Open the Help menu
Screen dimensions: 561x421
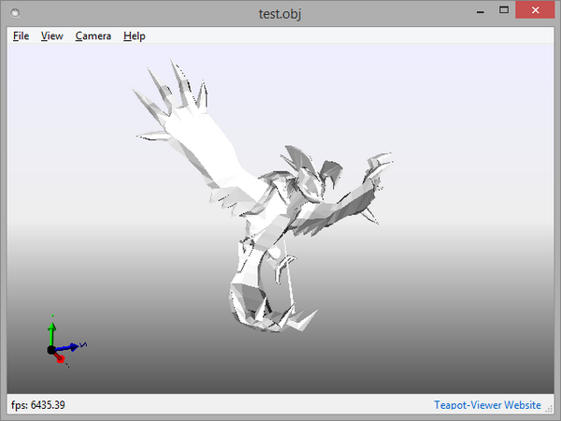click(x=134, y=36)
